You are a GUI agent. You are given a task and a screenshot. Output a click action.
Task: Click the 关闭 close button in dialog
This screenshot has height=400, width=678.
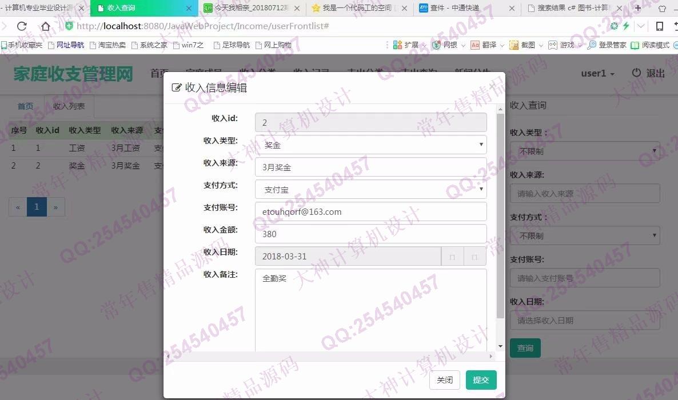click(444, 380)
